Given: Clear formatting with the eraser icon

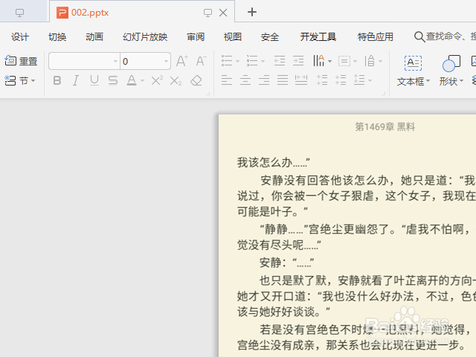Looking at the screenshot, I should pyautogui.click(x=196, y=80).
